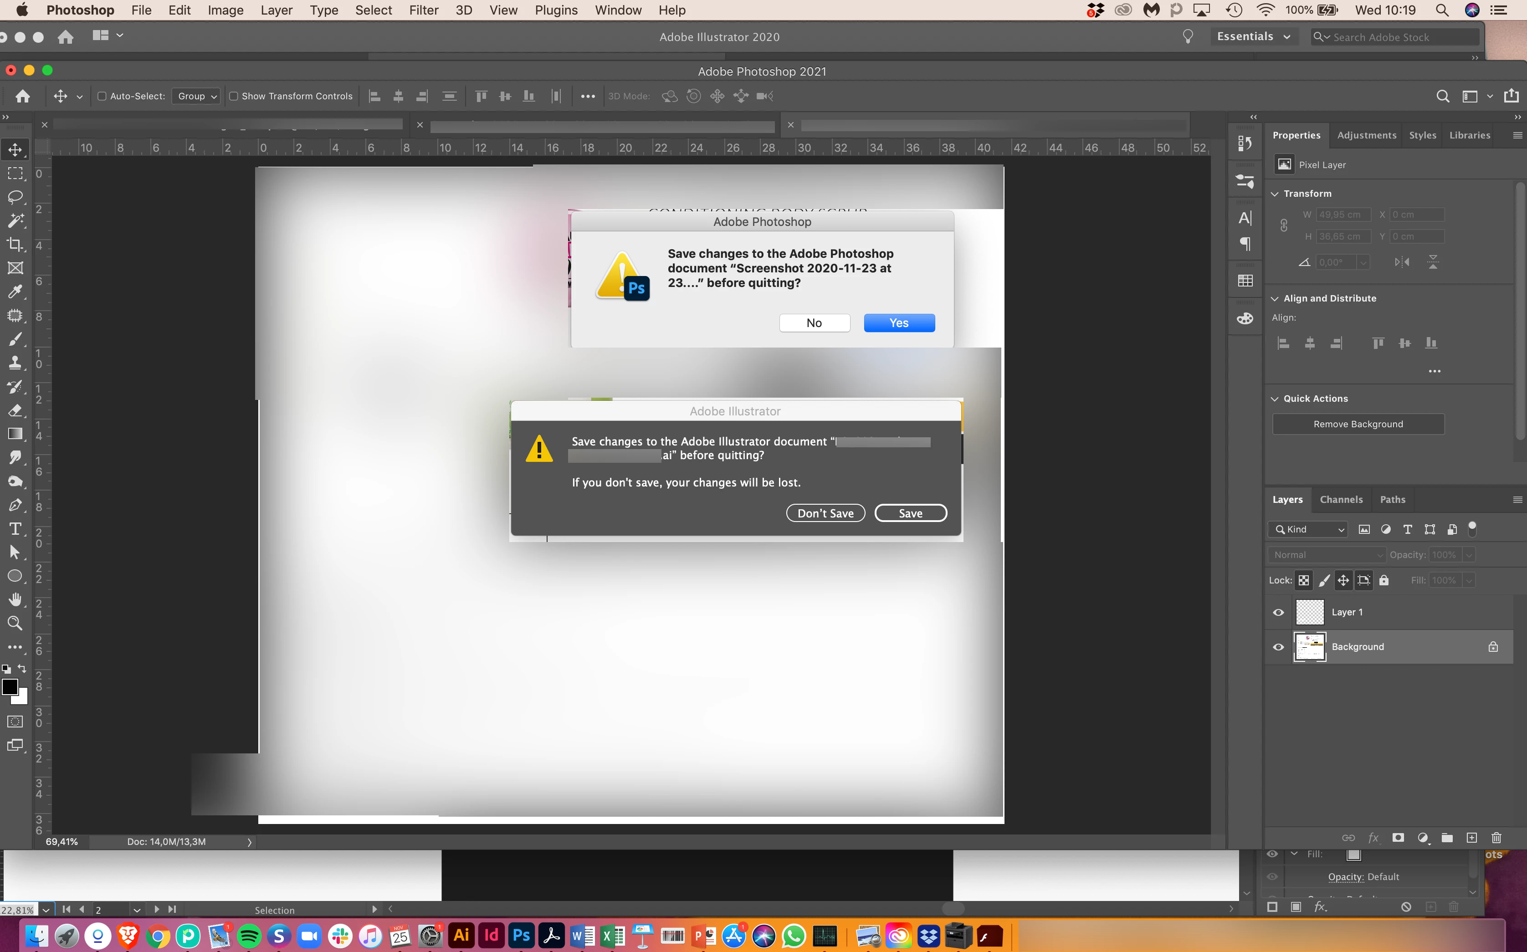Click the delete layer trash icon

pos(1496,837)
